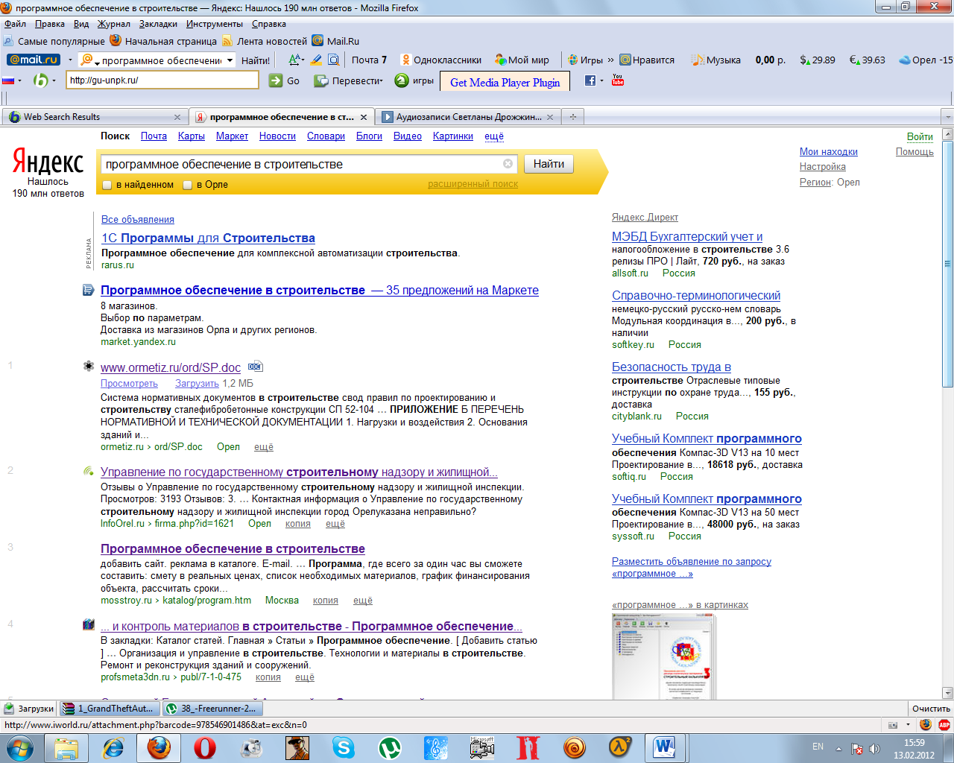Click the page search magnifier icon
Image resolution: width=954 pixels, height=763 pixels.
(334, 60)
